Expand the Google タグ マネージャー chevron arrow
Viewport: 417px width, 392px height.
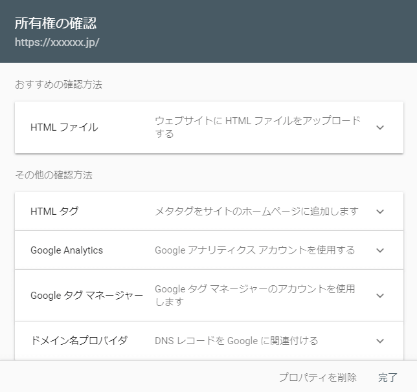tap(380, 296)
